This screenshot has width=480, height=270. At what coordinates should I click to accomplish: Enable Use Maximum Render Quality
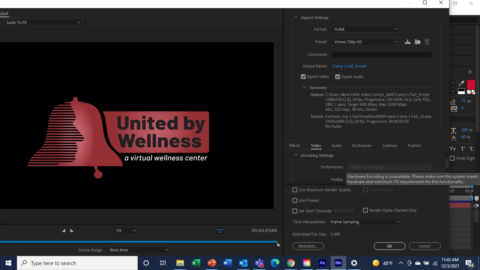[x=295, y=190]
